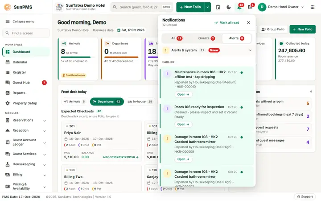Click the Departures progress bar
The image size is (321, 201).
121,57
